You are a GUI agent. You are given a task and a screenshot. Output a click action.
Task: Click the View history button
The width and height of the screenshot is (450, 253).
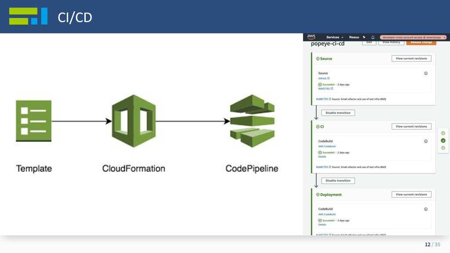391,43
